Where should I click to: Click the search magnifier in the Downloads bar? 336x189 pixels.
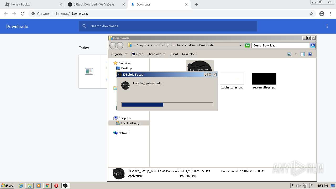click(84, 26)
